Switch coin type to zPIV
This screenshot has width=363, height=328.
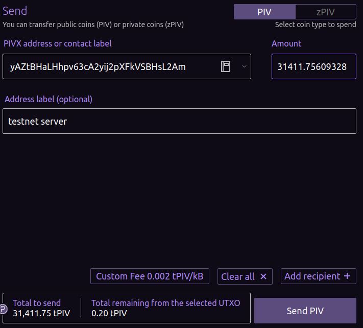[x=325, y=12]
